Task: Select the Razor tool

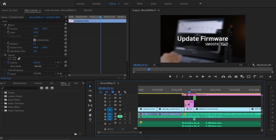Action: point(90,100)
